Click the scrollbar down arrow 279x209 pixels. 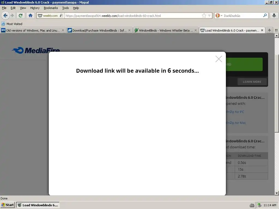pyautogui.click(x=277, y=193)
